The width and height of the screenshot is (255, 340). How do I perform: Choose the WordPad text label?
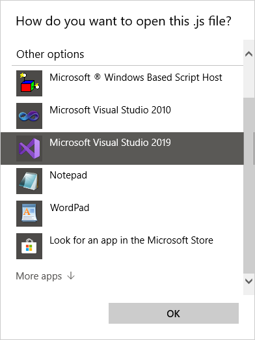70,208
